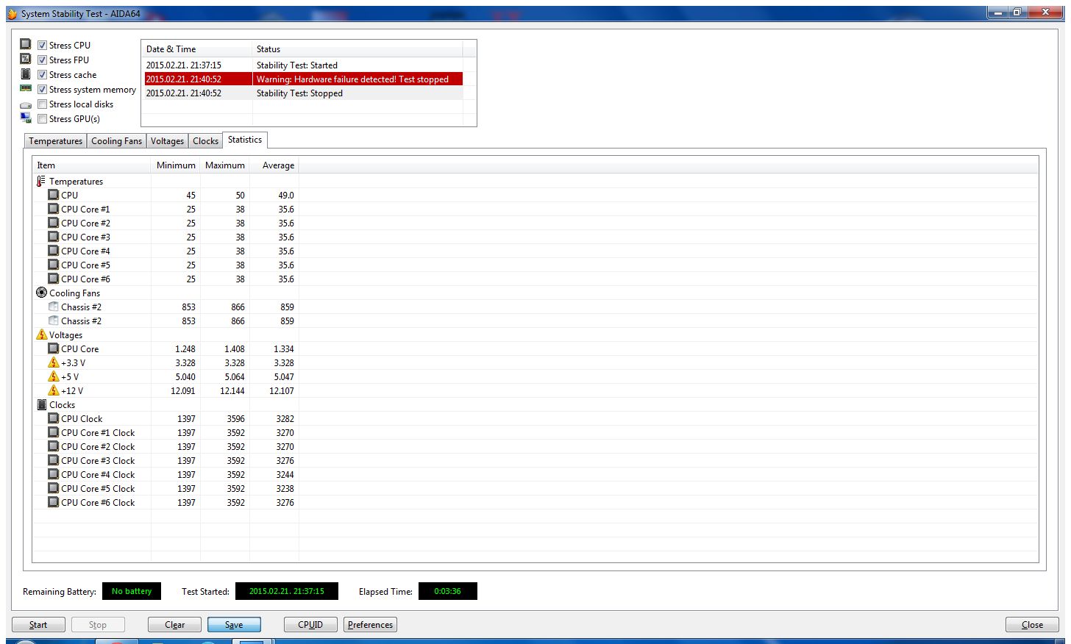1071x644 pixels.
Task: Click the Clear button
Action: click(x=175, y=624)
